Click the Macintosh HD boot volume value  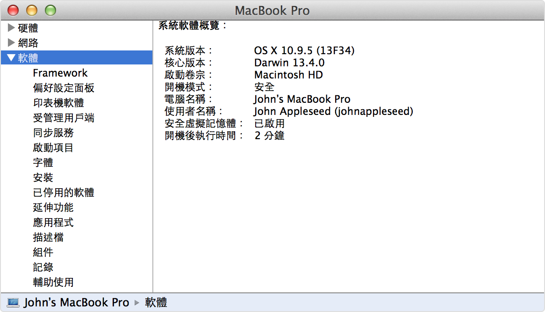pyautogui.click(x=288, y=75)
